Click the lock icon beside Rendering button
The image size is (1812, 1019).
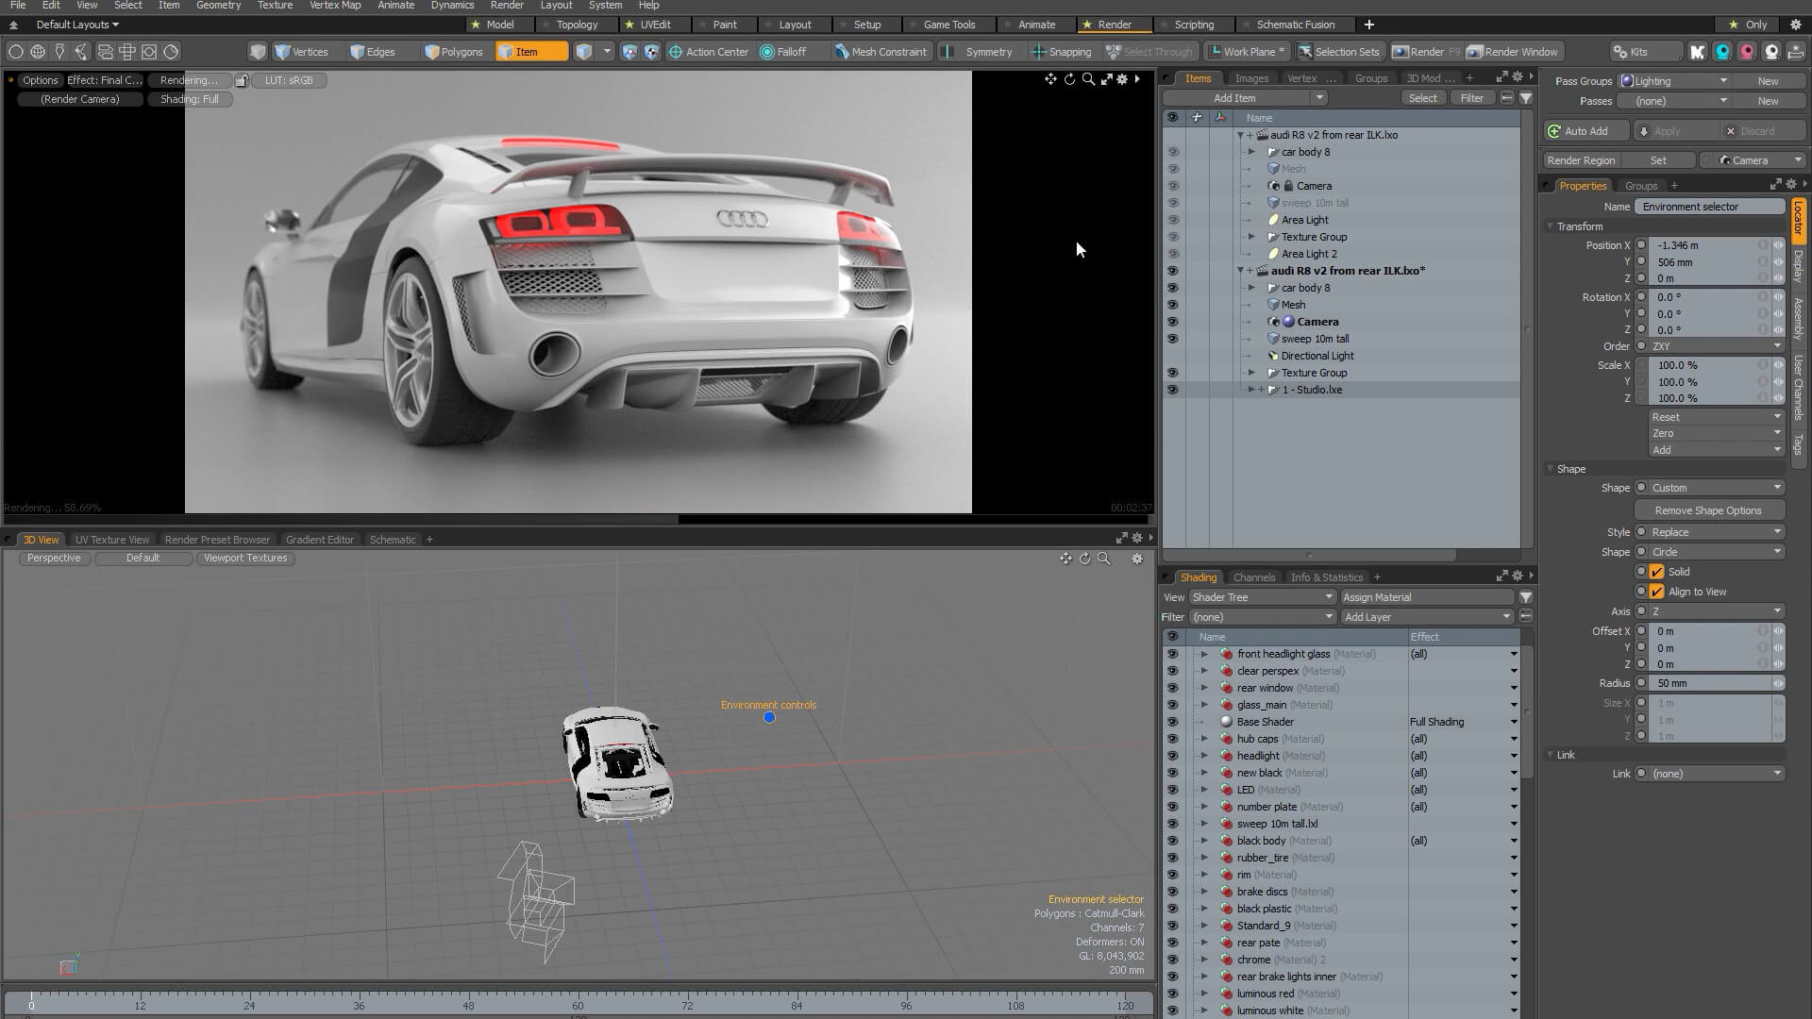242,80
